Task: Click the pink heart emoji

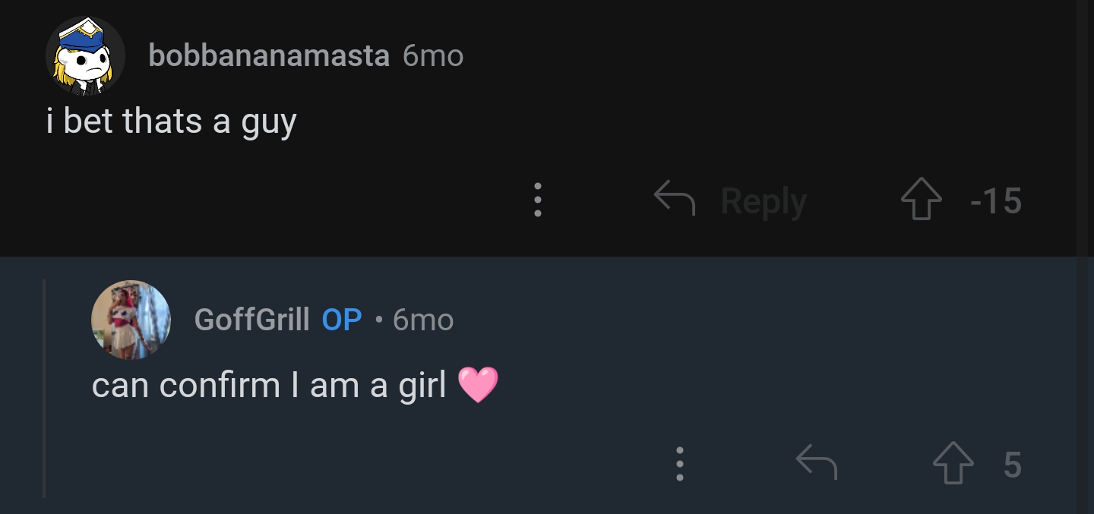Action: pos(478,385)
